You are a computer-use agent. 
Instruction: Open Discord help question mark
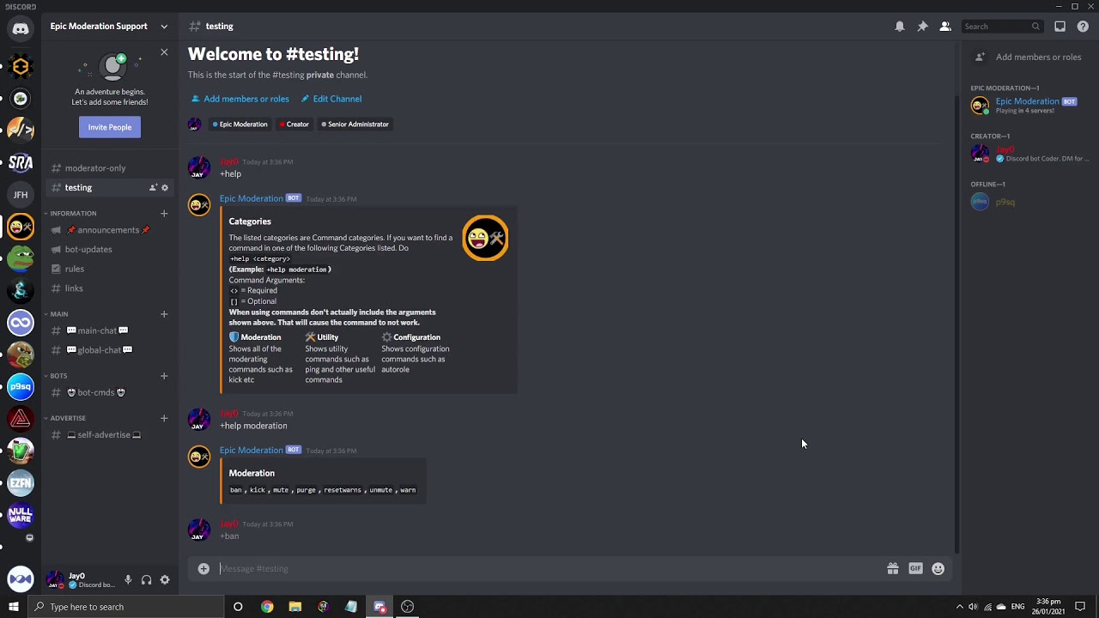1083,27
